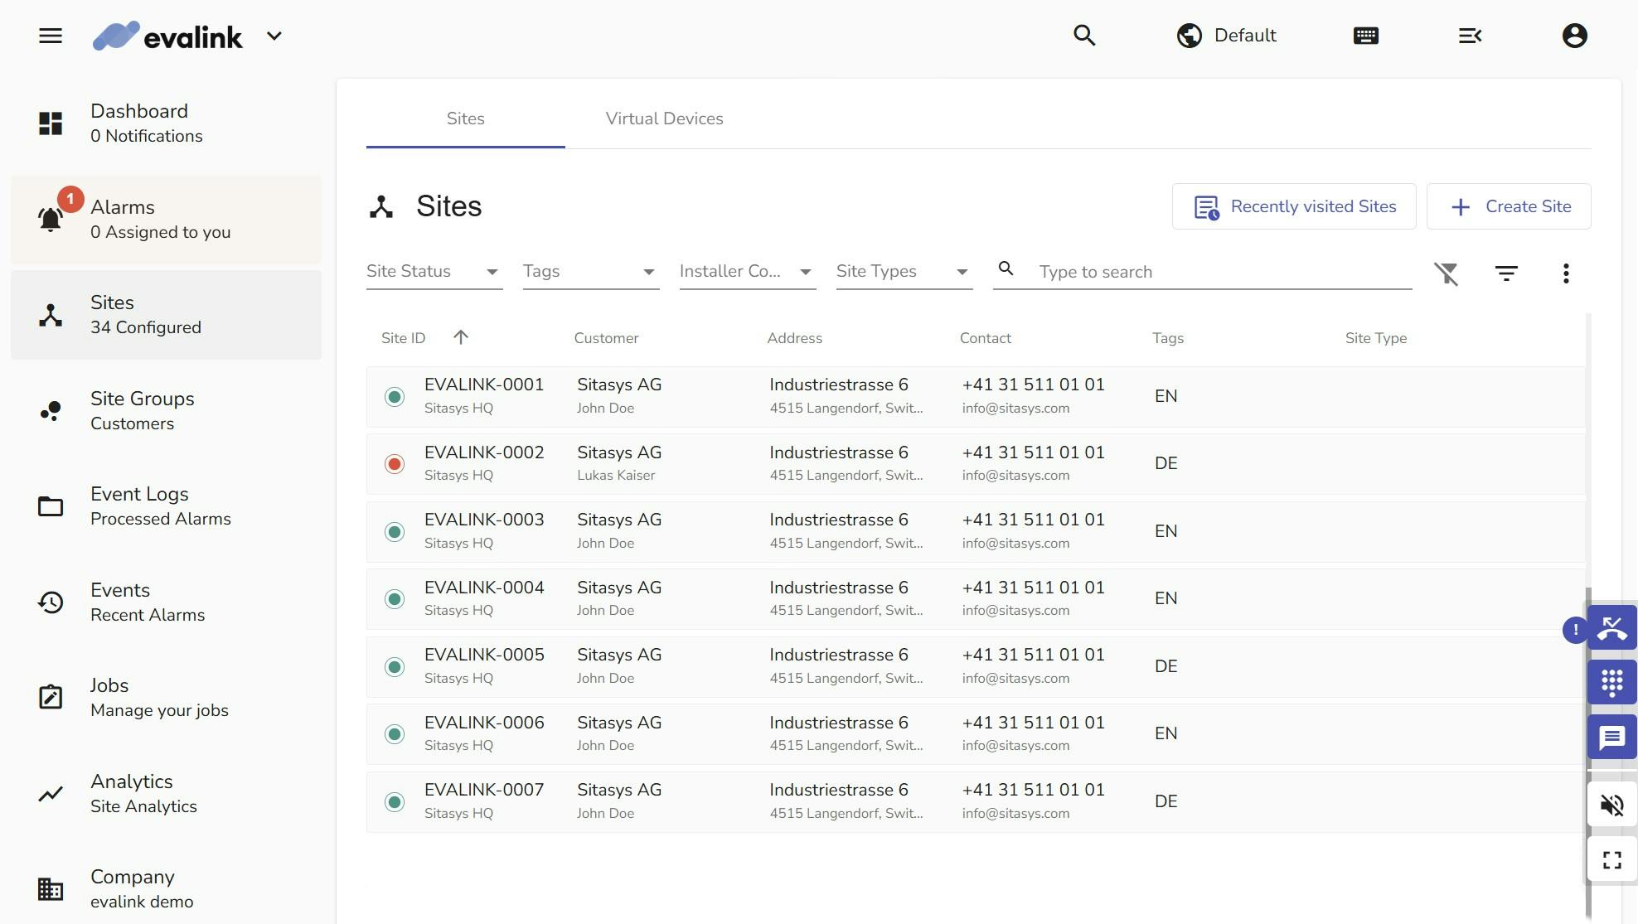The image size is (1638, 924).
Task: Toggle fullscreen mode button
Action: pyautogui.click(x=1611, y=860)
